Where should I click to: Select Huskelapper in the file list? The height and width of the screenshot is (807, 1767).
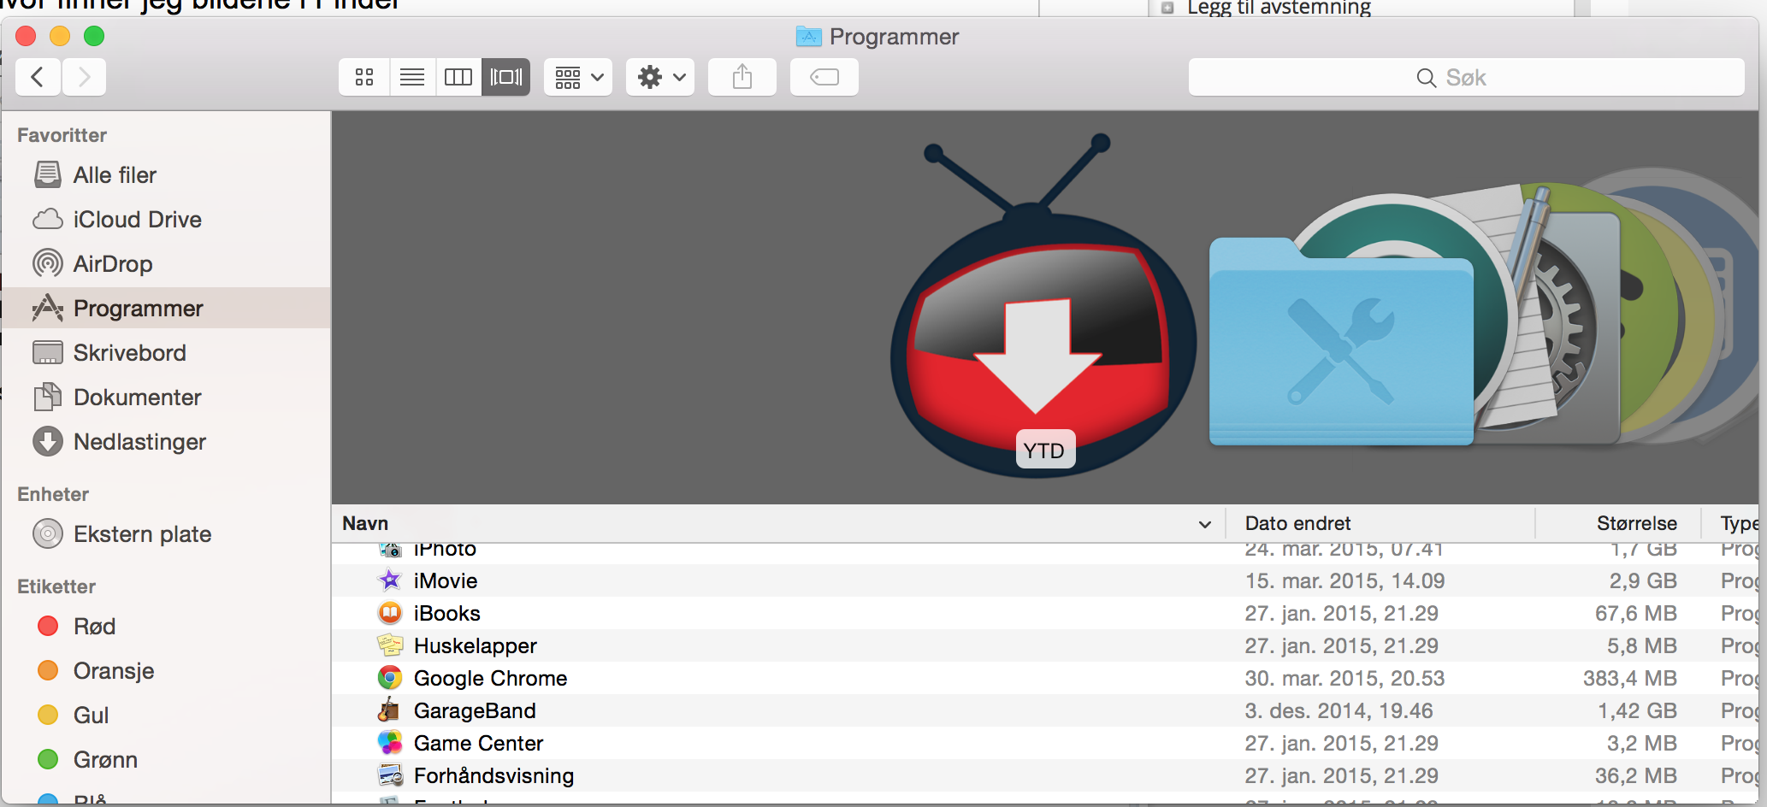[1045, 645]
